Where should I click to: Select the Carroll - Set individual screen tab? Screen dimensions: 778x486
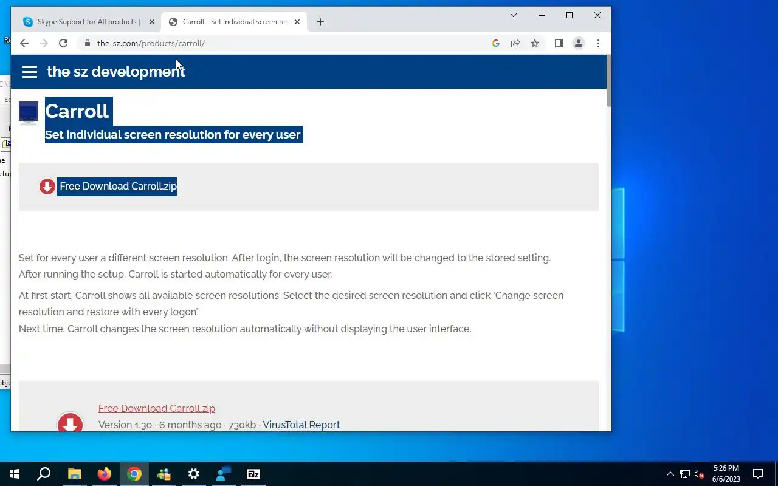coord(235,22)
